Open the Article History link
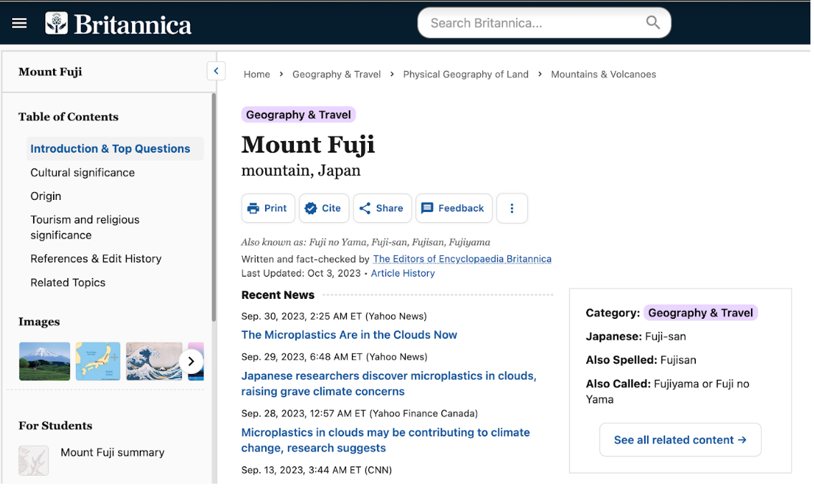The image size is (814, 488). [x=403, y=273]
